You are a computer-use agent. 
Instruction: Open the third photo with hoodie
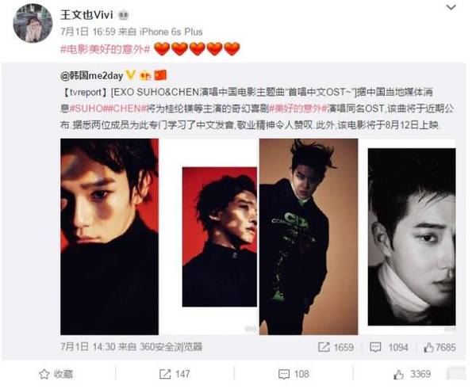[x=309, y=237]
